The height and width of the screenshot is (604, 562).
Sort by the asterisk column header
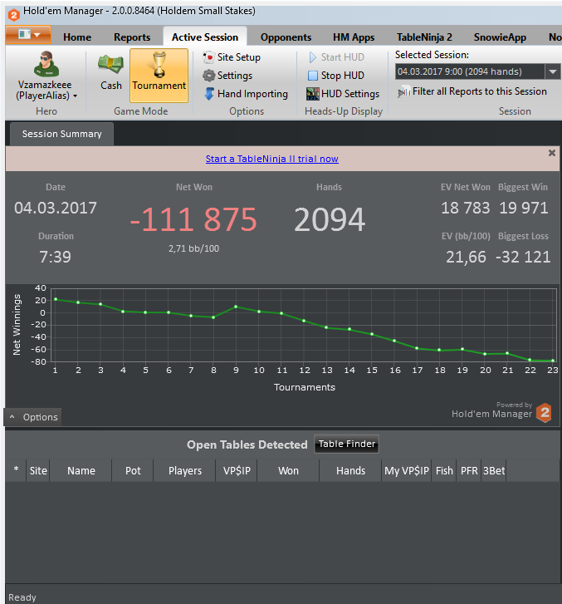(x=16, y=470)
